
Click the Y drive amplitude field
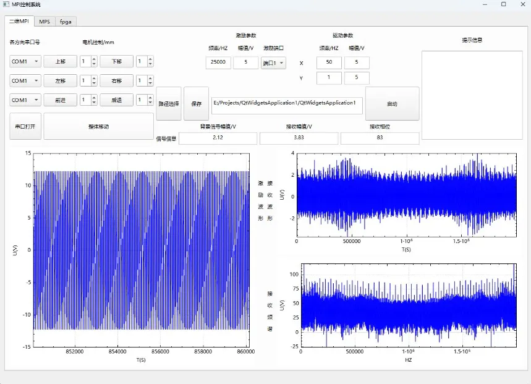(357, 78)
